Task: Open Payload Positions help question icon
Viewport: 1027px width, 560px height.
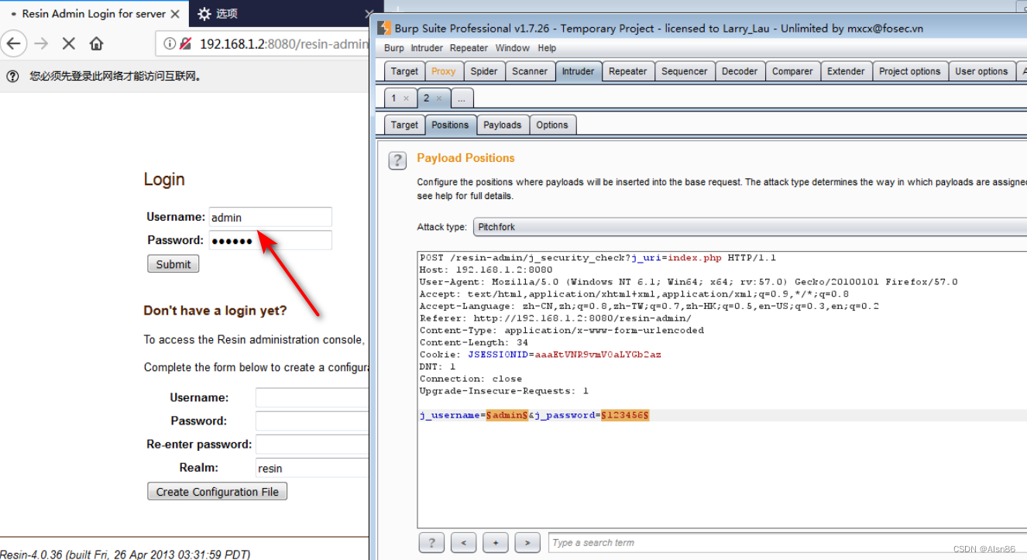Action: [x=397, y=160]
